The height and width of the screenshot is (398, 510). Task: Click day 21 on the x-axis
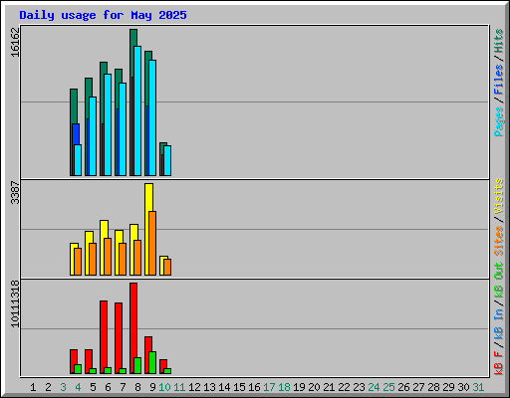329,387
